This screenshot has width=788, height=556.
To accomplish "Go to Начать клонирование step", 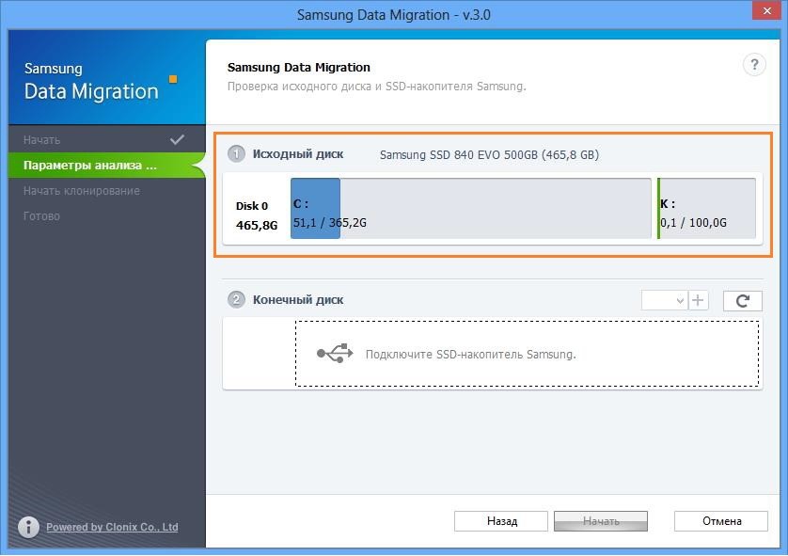I will [x=82, y=191].
